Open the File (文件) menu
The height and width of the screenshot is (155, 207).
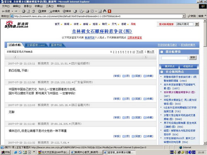coord(6,6)
